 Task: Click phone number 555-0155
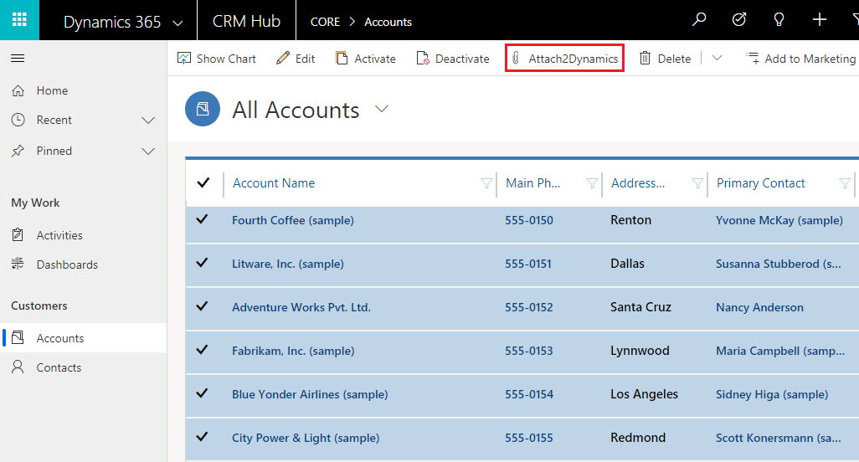(x=528, y=438)
